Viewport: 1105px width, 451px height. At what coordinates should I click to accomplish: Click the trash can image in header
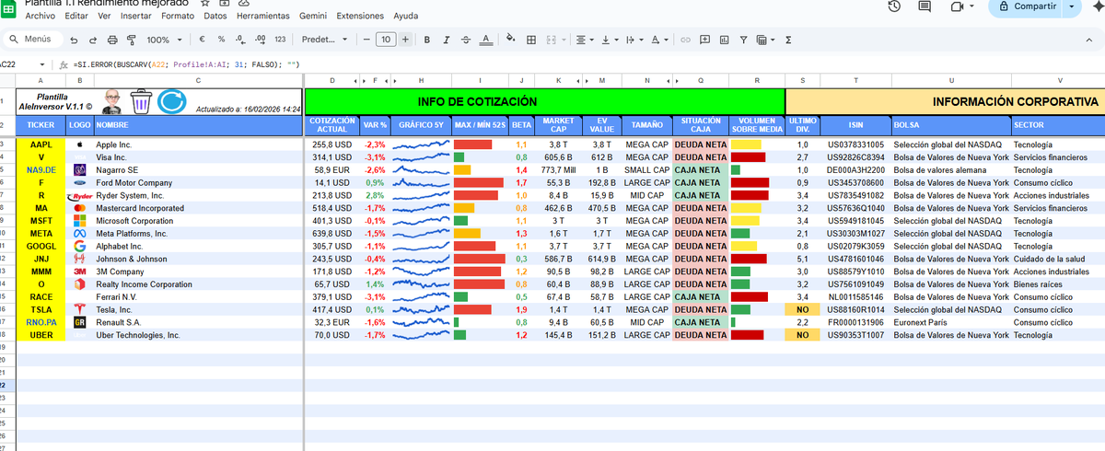pos(141,101)
